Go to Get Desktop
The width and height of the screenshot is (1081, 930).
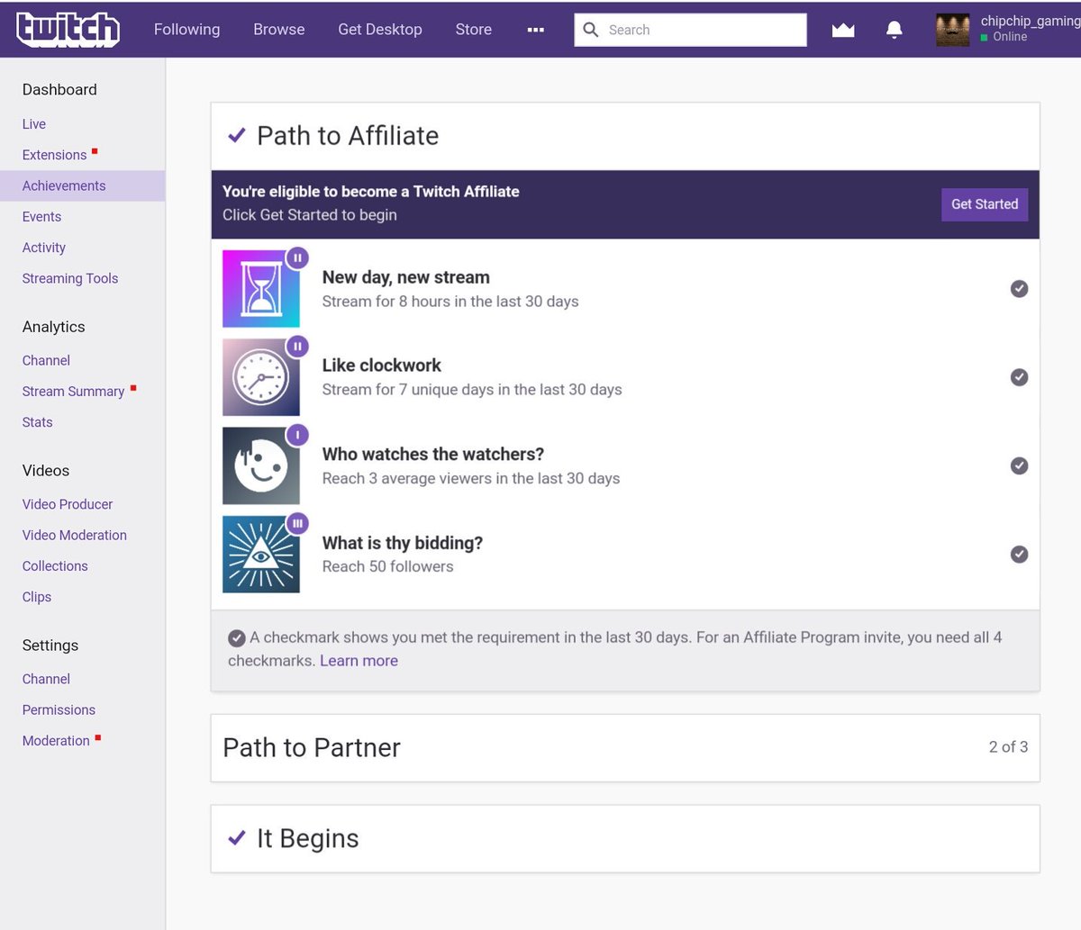click(x=380, y=30)
